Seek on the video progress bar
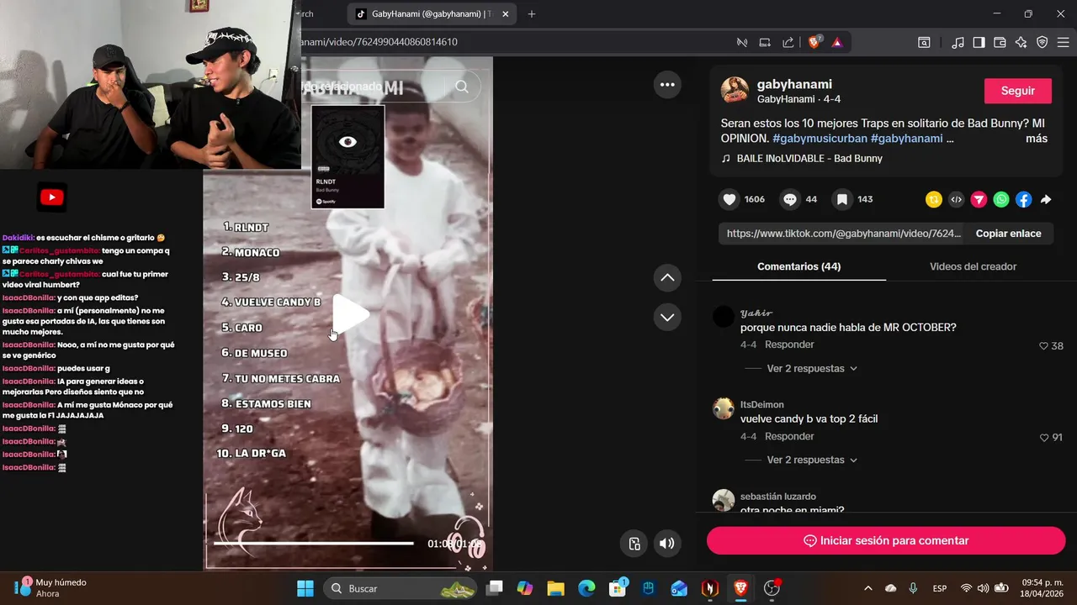This screenshot has height=605, width=1077. coord(313,544)
